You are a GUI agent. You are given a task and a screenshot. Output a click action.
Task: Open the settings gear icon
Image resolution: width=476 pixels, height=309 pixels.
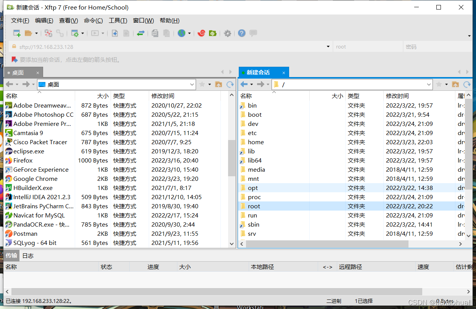click(227, 33)
